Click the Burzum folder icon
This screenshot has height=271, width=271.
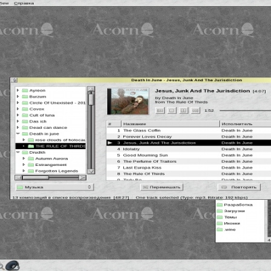[25, 97]
